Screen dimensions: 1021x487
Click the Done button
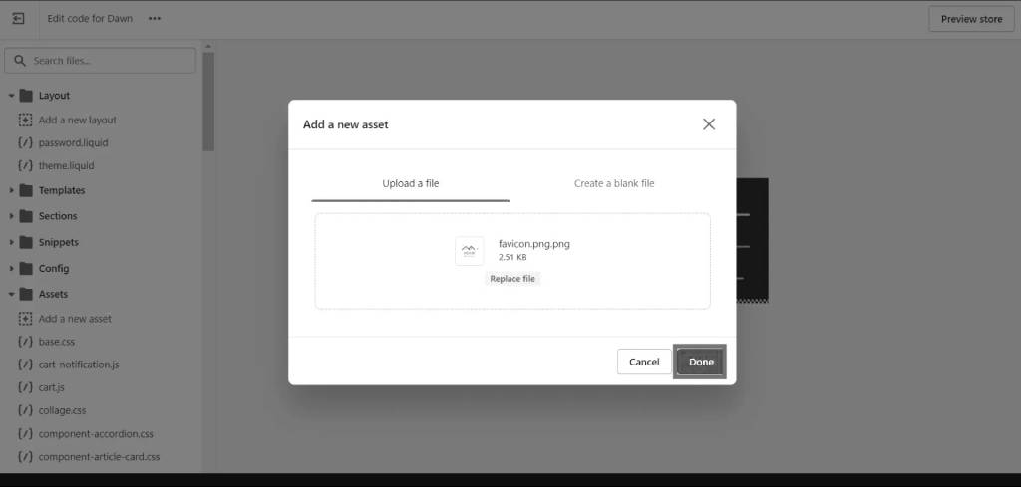(x=701, y=362)
